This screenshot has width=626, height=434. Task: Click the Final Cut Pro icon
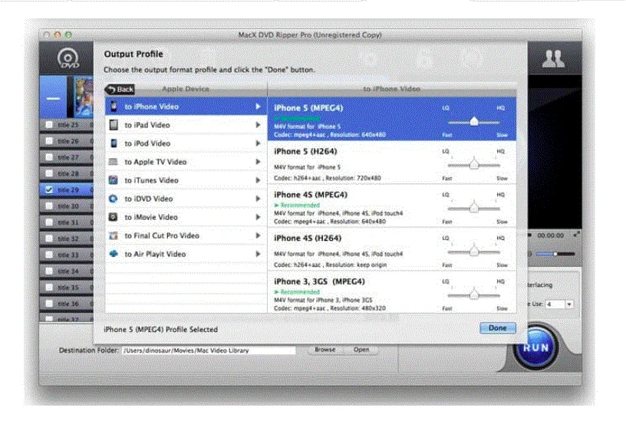tap(114, 235)
